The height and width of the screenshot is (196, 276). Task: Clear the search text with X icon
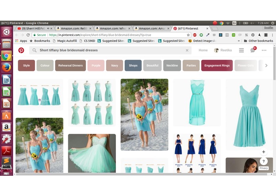[187, 50]
